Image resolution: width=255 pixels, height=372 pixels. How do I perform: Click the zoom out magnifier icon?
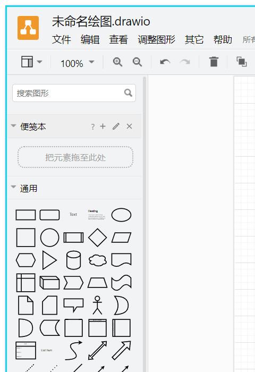click(x=137, y=62)
